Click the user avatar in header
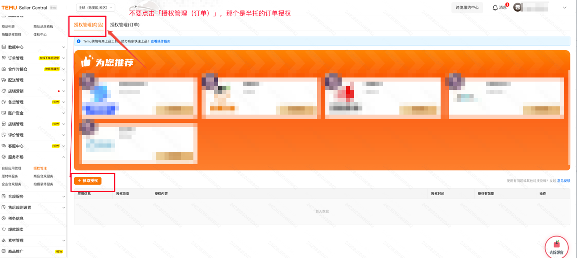Image resolution: width=577 pixels, height=258 pixels. pyautogui.click(x=518, y=7)
